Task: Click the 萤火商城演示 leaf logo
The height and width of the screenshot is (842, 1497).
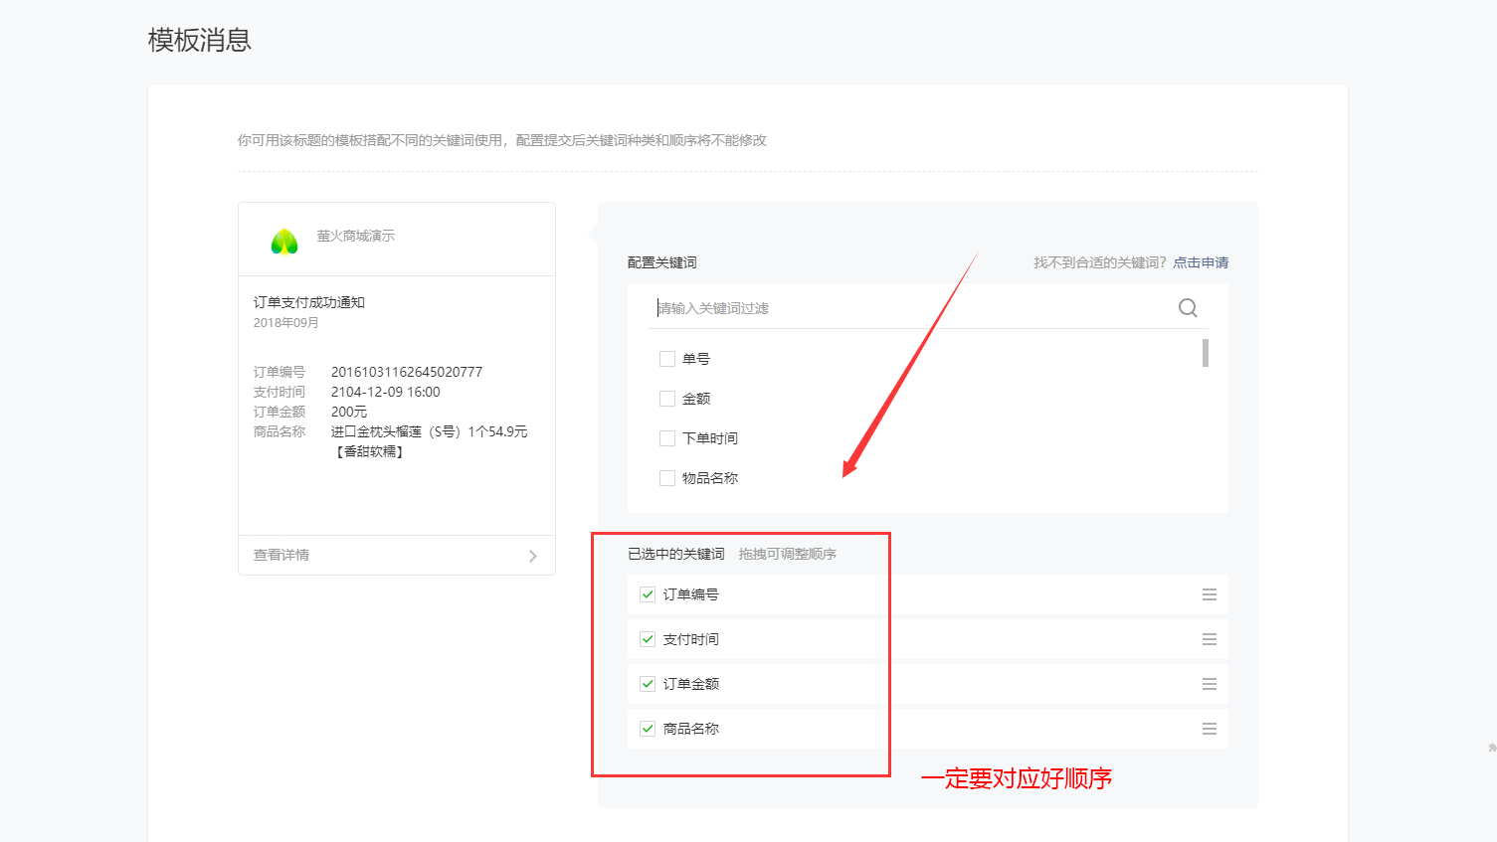Action: [284, 242]
